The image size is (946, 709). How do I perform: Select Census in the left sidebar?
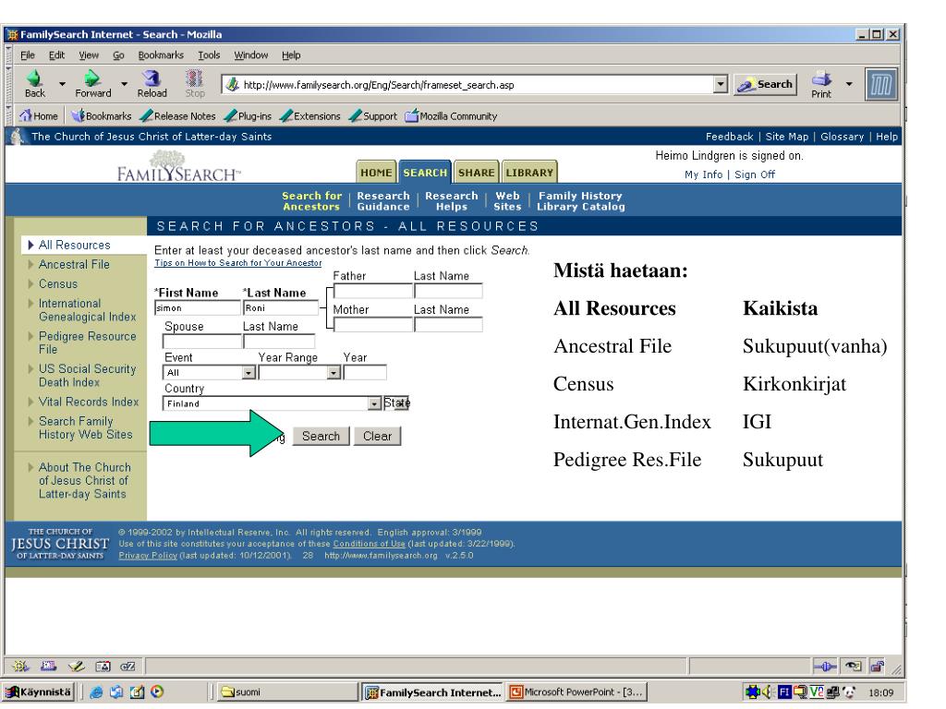click(x=58, y=284)
